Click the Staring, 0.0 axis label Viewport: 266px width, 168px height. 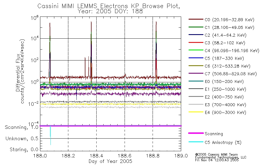pyautogui.click(x=24, y=150)
